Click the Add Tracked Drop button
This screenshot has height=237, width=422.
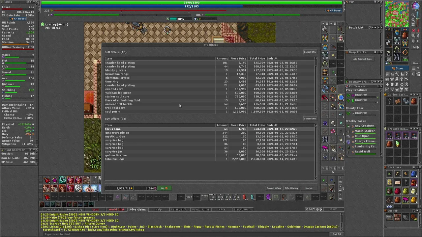click(x=362, y=59)
